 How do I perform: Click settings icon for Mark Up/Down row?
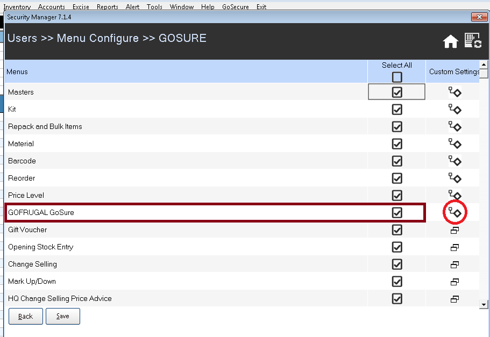point(455,282)
